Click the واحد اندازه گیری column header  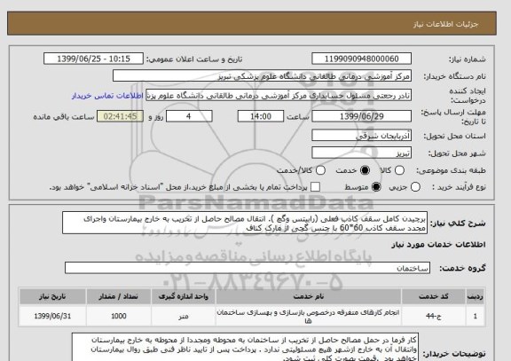[184, 296]
